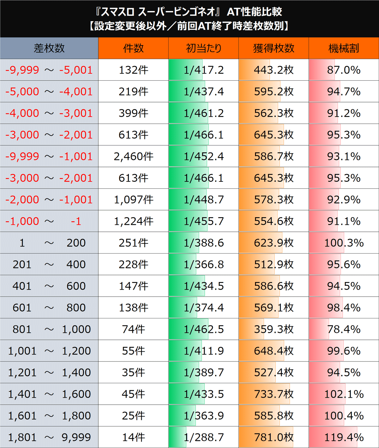Click the title line 『スマスロ スーパービンゴネオ』 AT性能比較
The width and height of the screenshot is (379, 448).
pos(189,12)
